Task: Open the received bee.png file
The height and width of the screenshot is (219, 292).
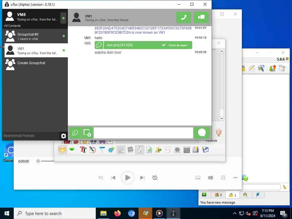Action: pyautogui.click(x=143, y=45)
